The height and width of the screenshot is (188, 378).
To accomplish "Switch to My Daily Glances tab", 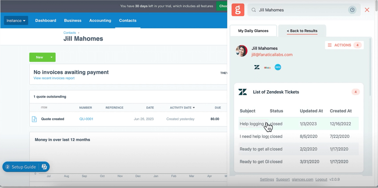I will 253,31.
